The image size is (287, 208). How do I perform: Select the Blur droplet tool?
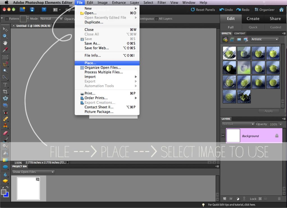click(5, 174)
